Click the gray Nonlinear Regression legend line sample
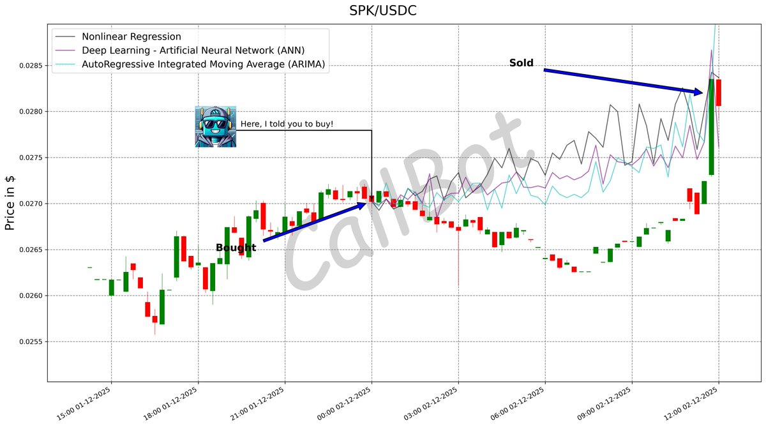The width and height of the screenshot is (766, 427). [66, 37]
